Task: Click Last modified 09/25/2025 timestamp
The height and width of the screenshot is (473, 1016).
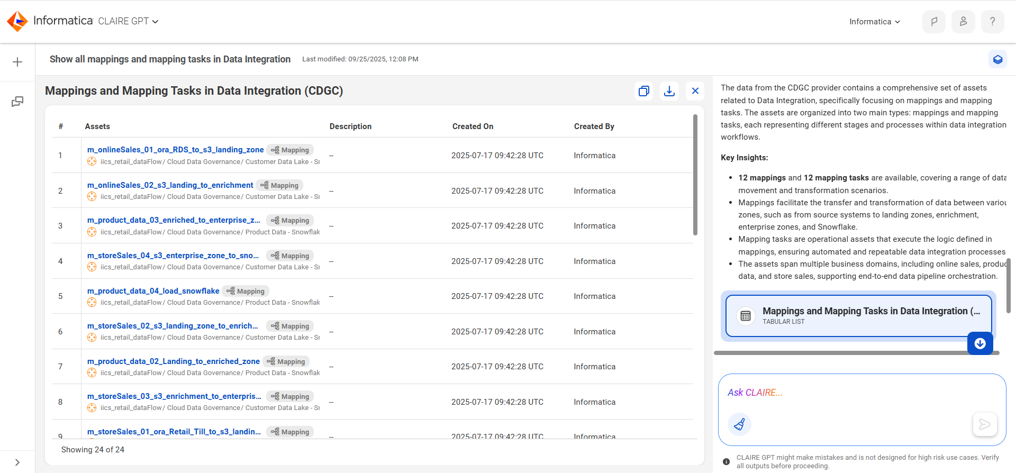Action: click(x=360, y=59)
